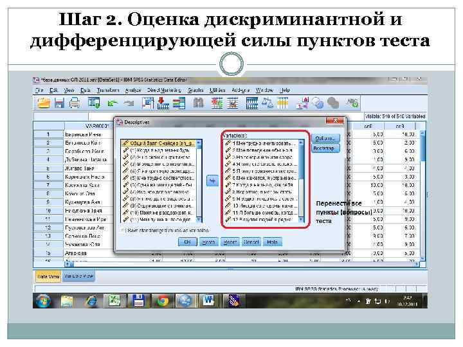Click the data editor cell containing Агаскова

(89, 253)
